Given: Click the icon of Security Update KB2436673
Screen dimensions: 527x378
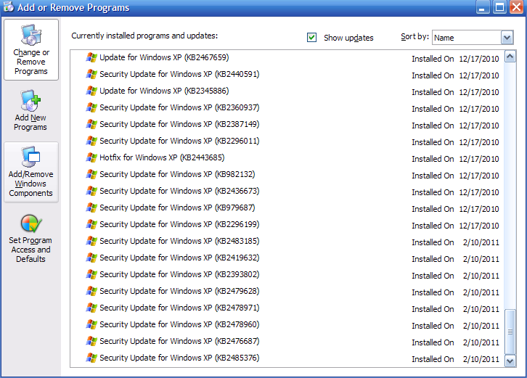Looking at the screenshot, I should [x=91, y=191].
